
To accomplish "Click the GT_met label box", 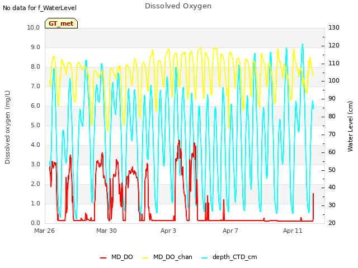I will click(x=61, y=23).
